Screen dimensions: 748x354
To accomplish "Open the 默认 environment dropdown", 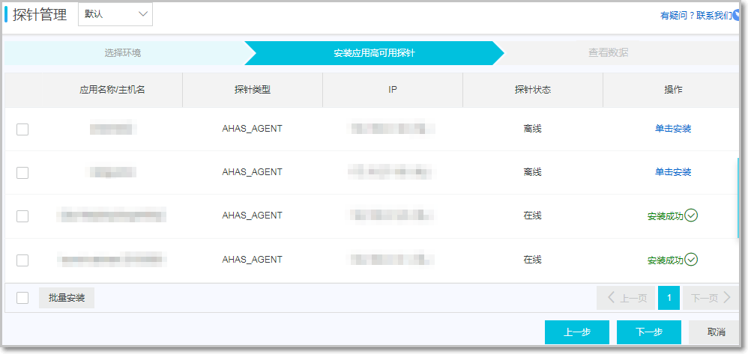I will (115, 14).
